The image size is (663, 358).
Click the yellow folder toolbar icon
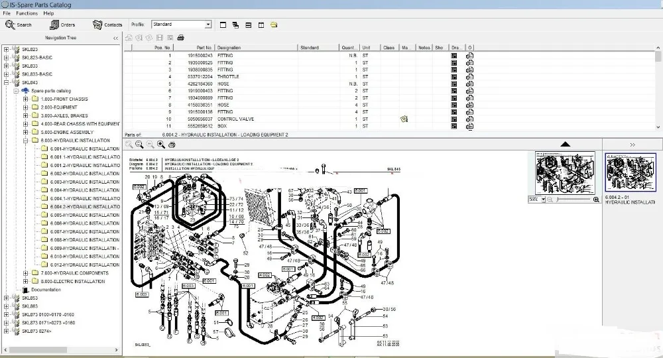[x=274, y=25]
